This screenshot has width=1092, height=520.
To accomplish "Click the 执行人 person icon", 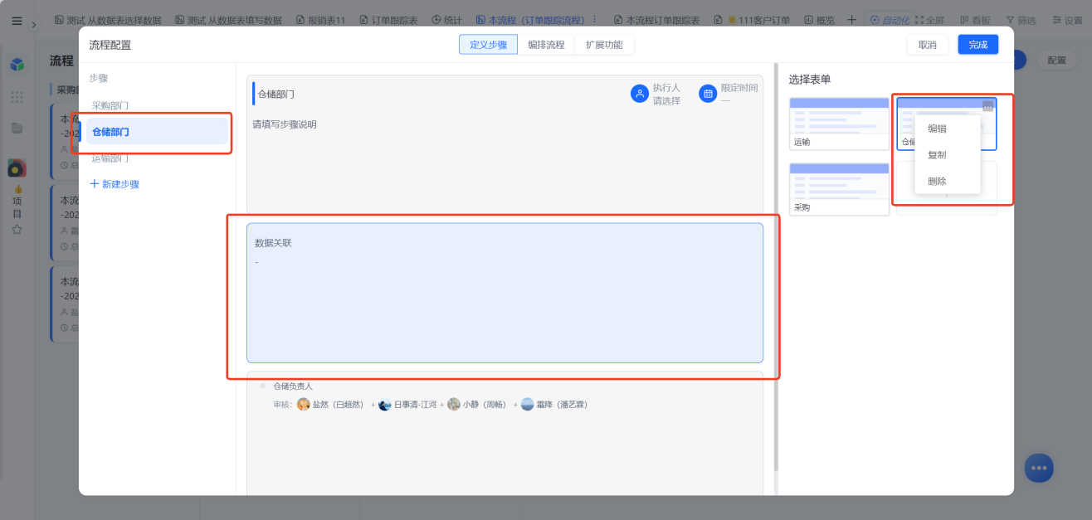I will click(639, 94).
